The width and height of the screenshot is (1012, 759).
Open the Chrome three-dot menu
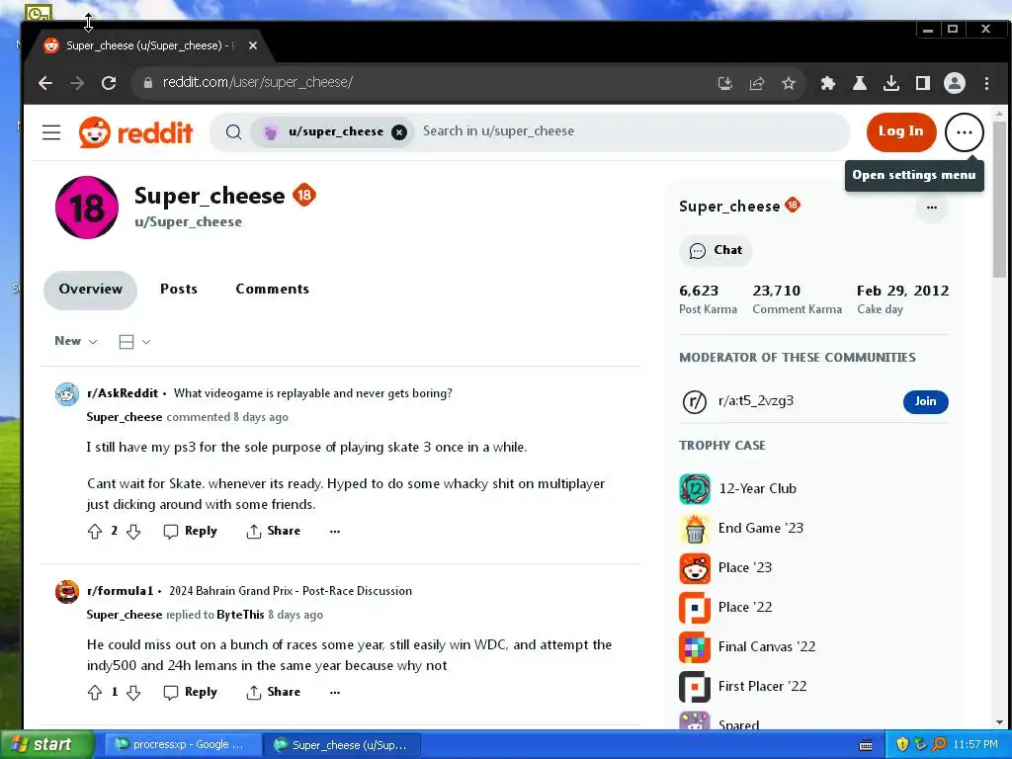(x=986, y=83)
